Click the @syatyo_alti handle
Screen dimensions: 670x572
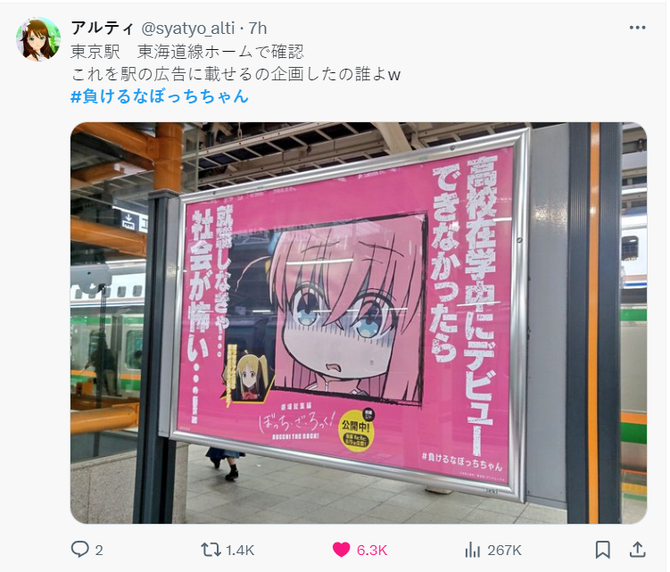coord(187,29)
